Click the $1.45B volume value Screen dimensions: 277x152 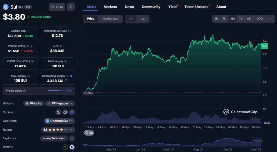(x=14, y=51)
